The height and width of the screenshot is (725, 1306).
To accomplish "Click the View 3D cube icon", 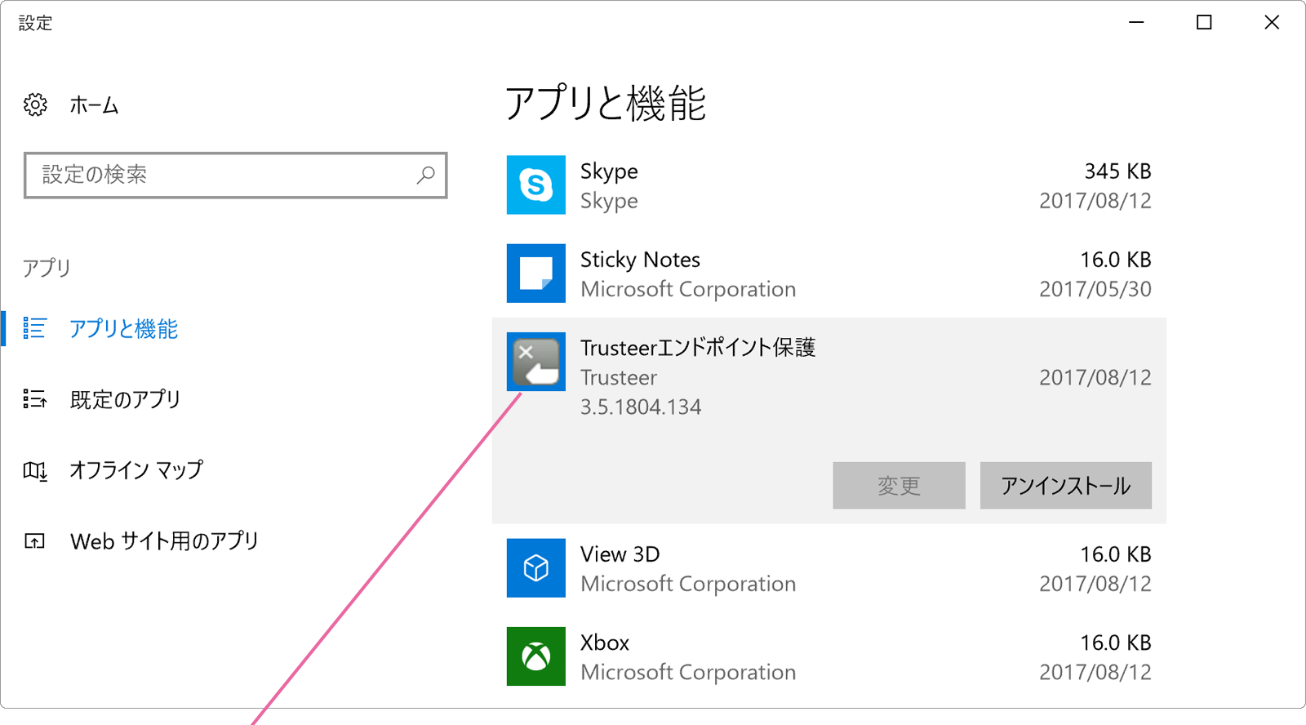I will coord(535,568).
